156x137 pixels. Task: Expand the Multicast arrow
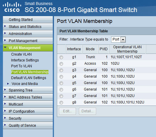pyautogui.click(x=5, y=104)
